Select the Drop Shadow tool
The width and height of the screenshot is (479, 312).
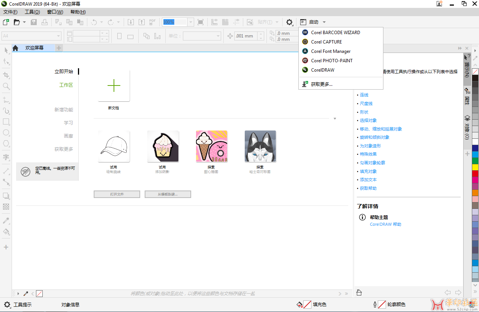[6, 196]
